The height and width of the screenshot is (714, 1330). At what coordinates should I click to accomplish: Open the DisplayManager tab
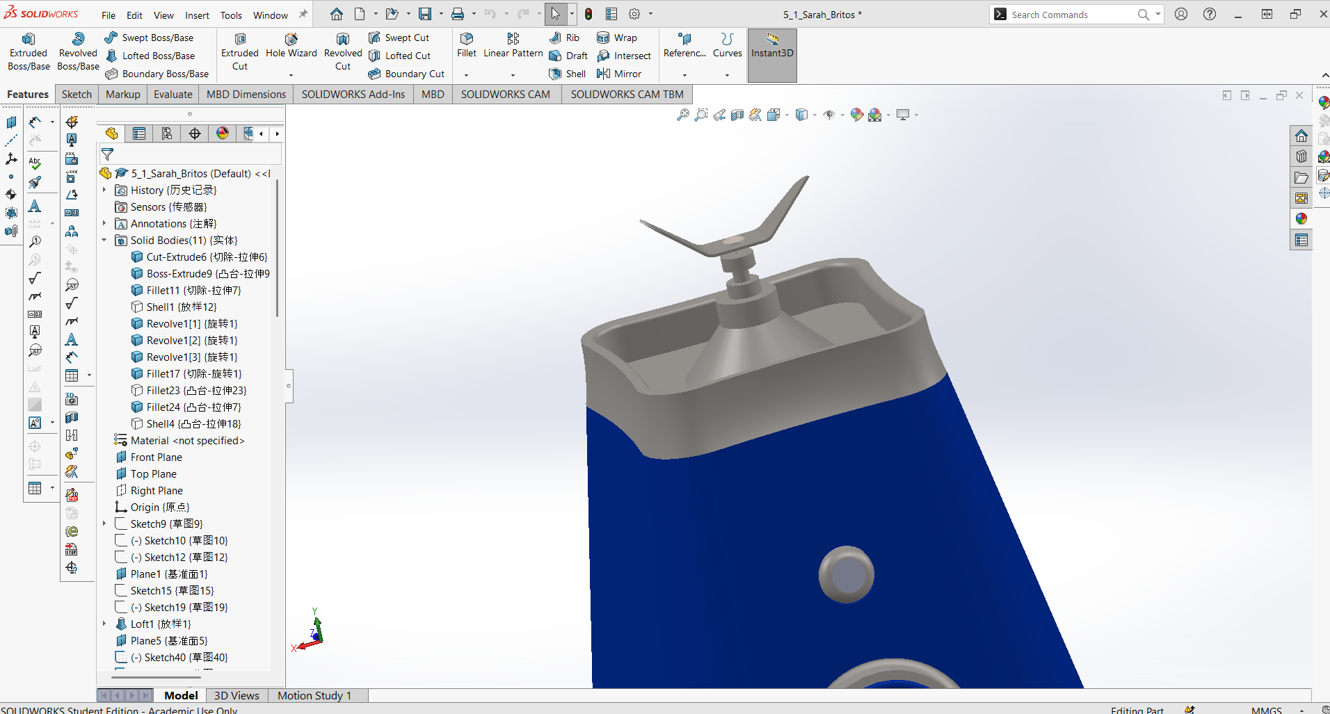223,133
